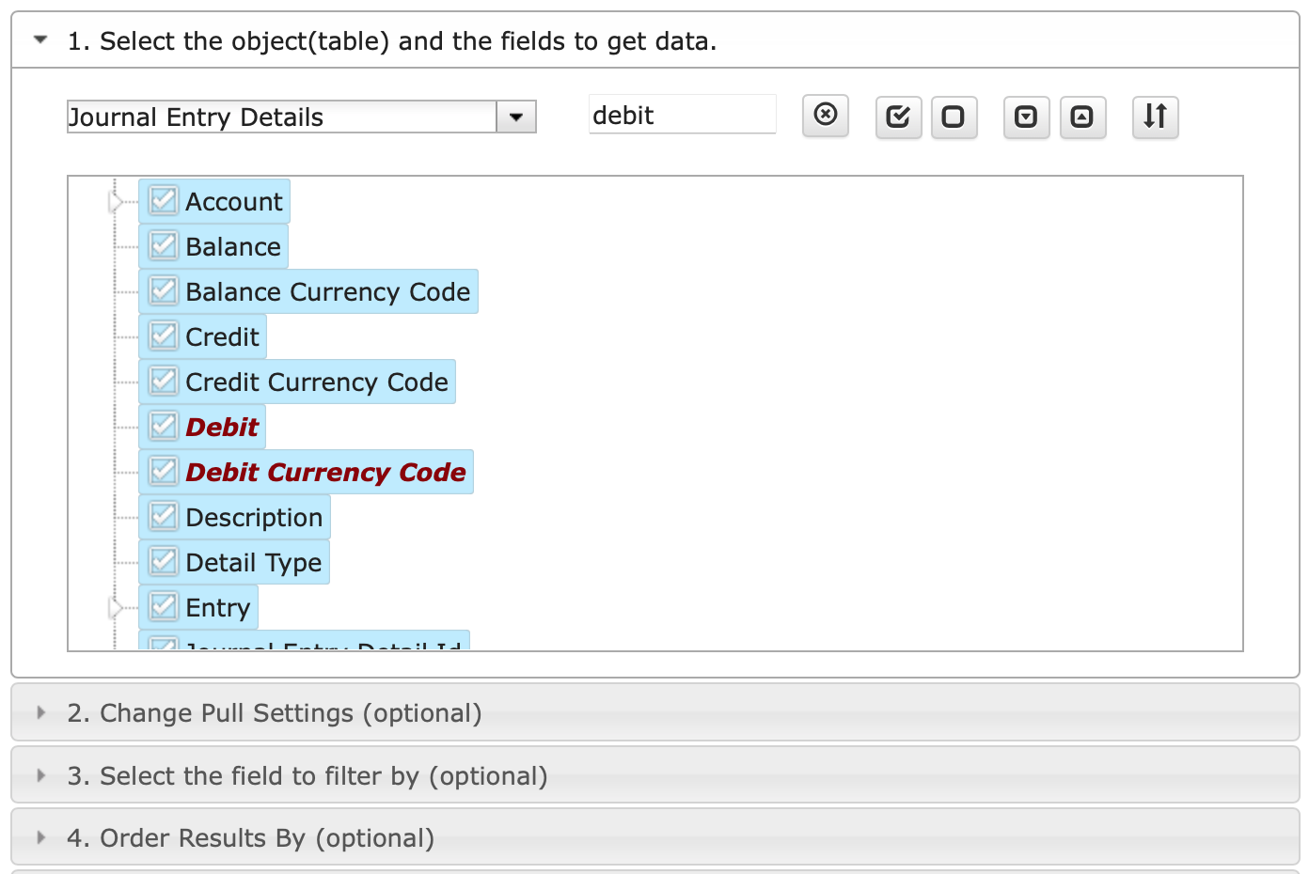Open the Journal Entry Details dropdown
1309x874 pixels.
click(515, 117)
